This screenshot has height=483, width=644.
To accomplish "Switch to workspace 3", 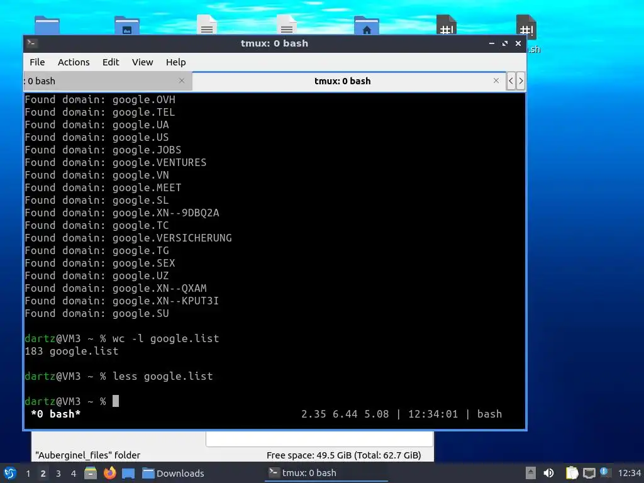I will [x=58, y=474].
